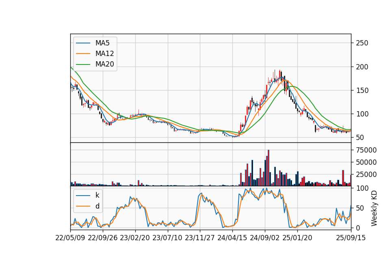Click the d legend entry
390x280 pixels.
tap(88, 206)
